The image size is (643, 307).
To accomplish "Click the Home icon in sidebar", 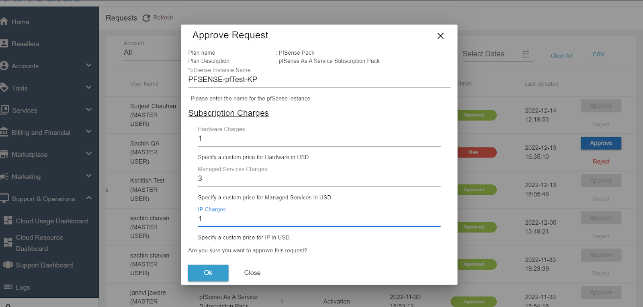I will pos(4,21).
